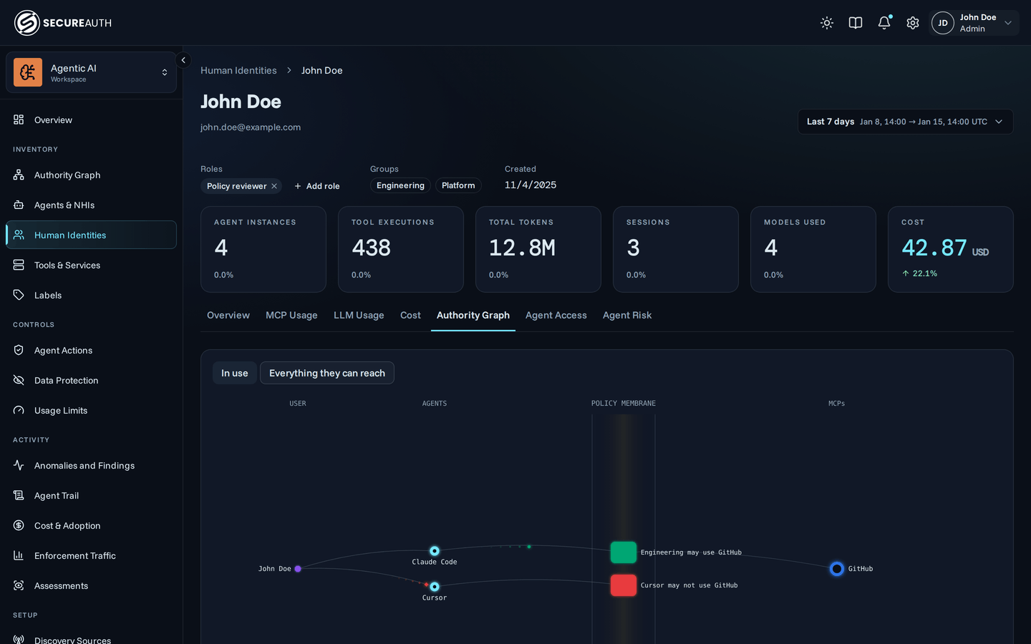Click the Overview grid icon in sidebar
The image size is (1031, 644).
click(x=19, y=119)
